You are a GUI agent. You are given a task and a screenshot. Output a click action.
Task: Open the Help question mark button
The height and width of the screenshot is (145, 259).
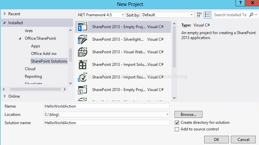240,3
